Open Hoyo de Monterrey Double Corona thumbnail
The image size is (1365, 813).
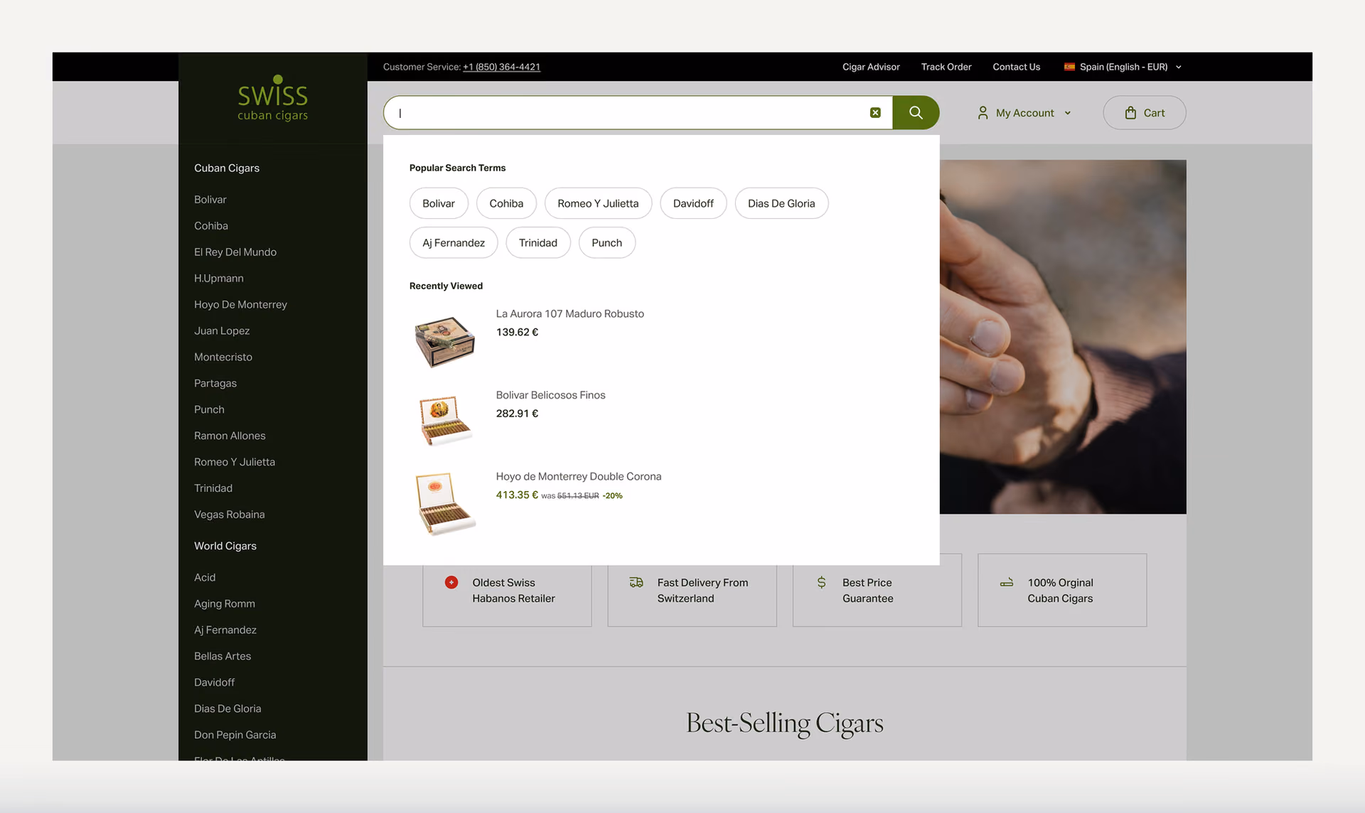click(445, 503)
